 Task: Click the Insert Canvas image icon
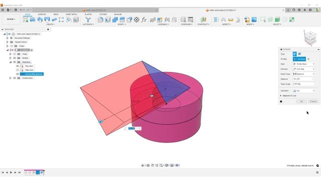point(254,19)
